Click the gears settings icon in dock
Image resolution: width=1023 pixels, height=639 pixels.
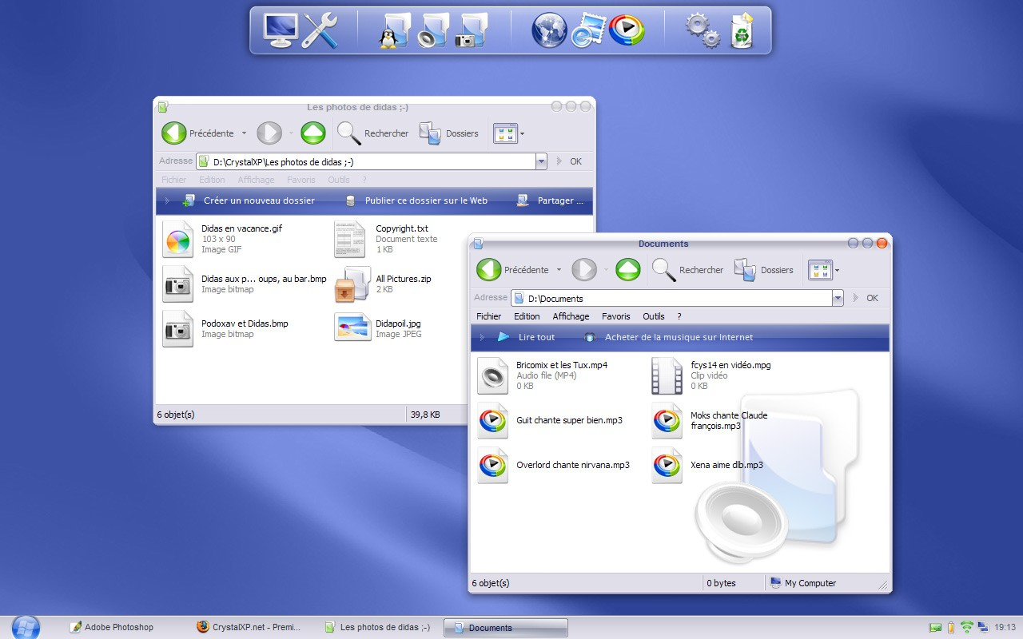[702, 30]
